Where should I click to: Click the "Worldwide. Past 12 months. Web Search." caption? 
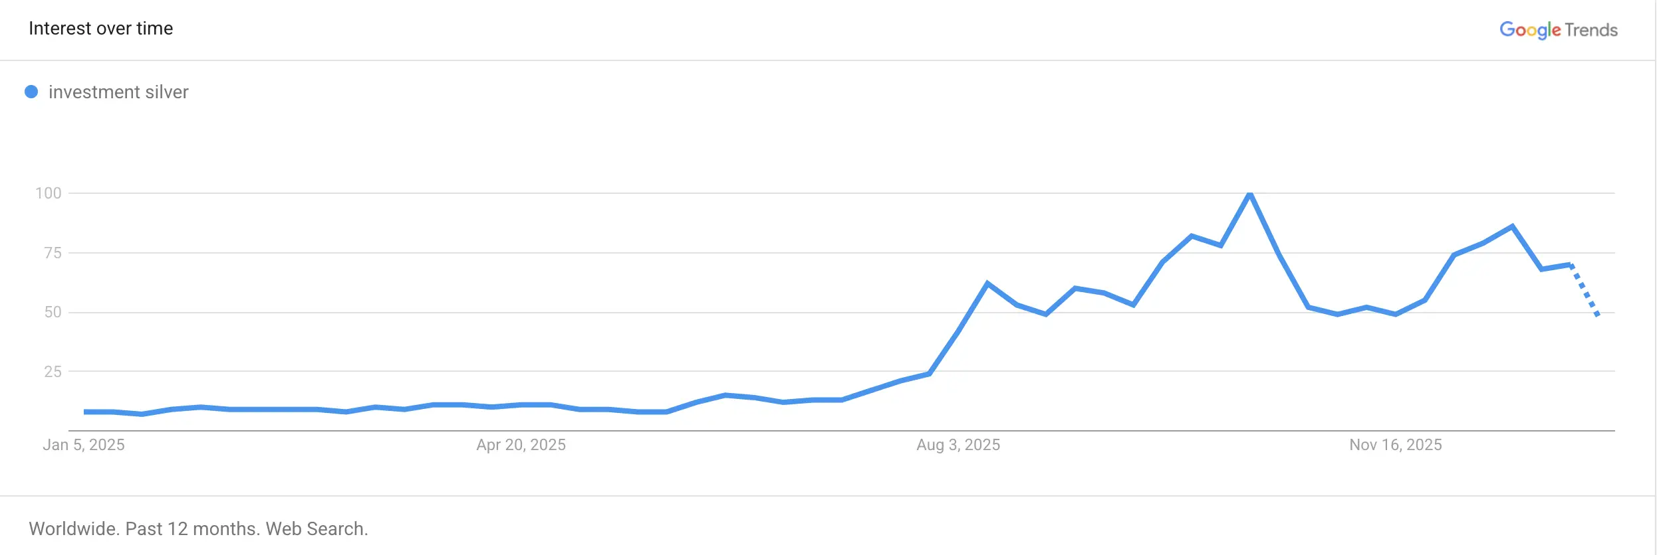pyautogui.click(x=198, y=528)
